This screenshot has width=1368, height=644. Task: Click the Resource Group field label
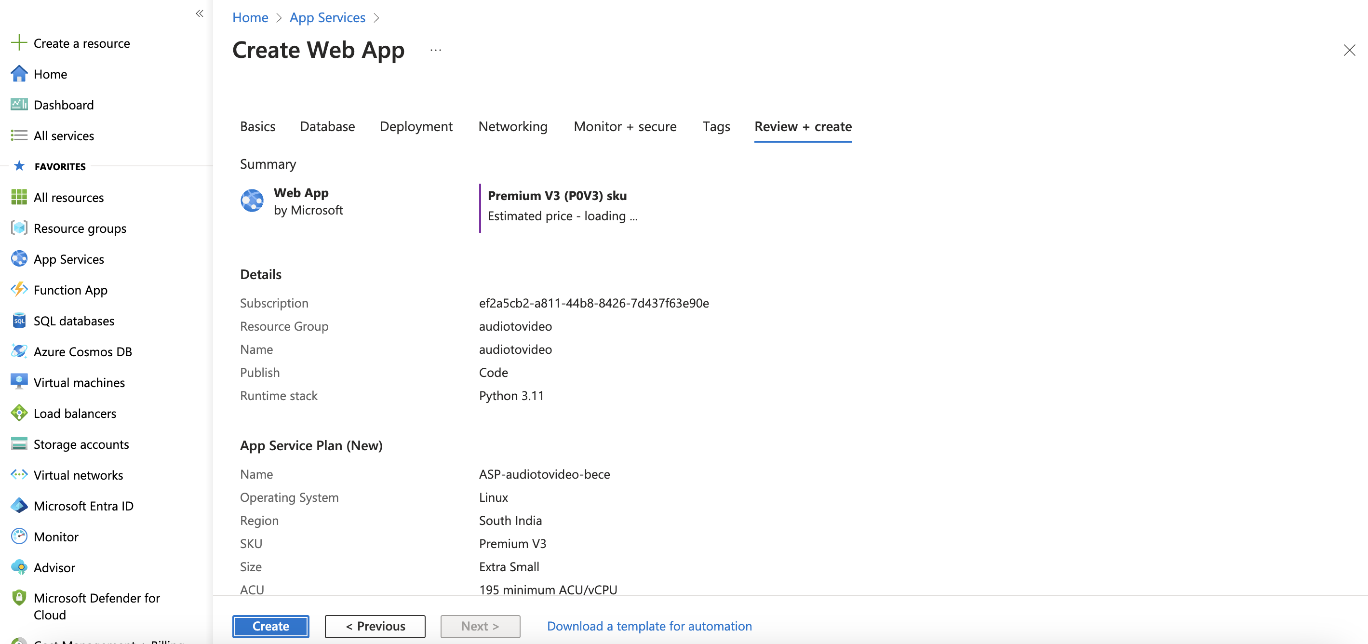[284, 326]
